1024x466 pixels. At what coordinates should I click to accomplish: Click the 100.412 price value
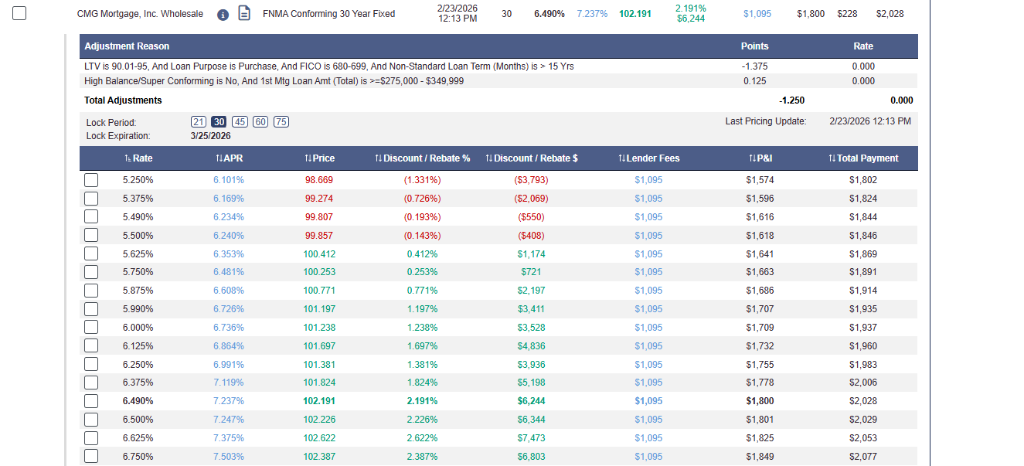click(x=319, y=254)
